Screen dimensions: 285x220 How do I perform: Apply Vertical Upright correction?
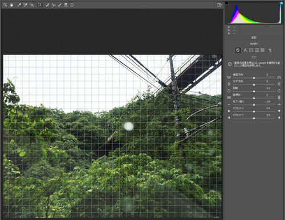257,50
